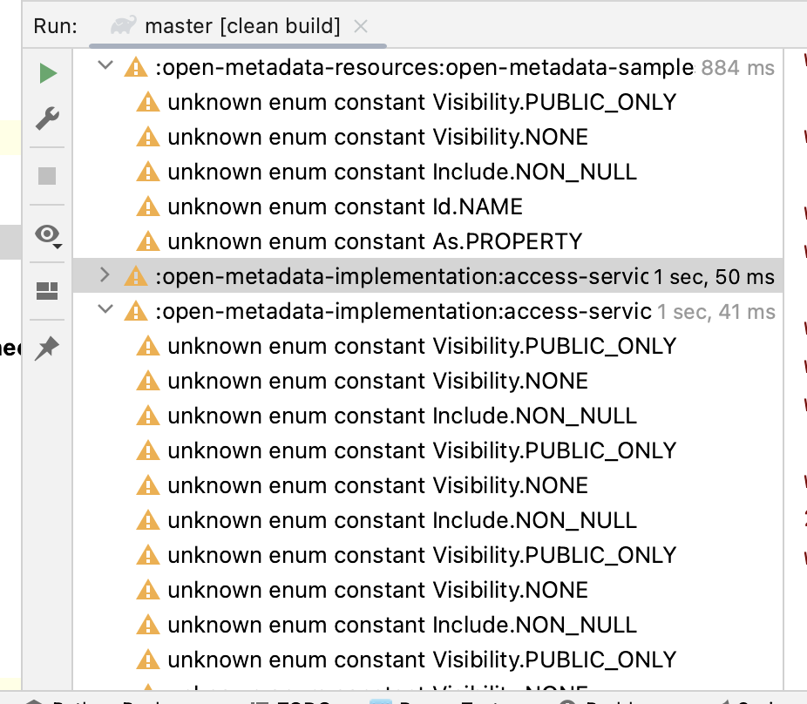Viewport: 807px width, 704px height.
Task: Expand the collapsed access-service node
Action: [105, 274]
